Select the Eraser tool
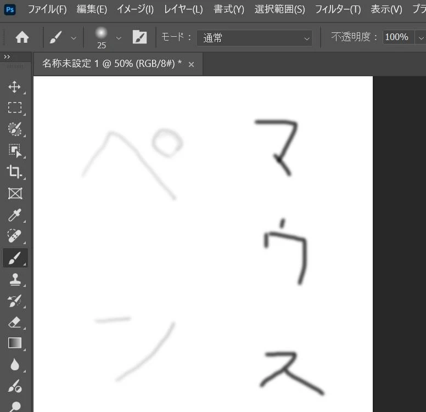 click(x=15, y=322)
